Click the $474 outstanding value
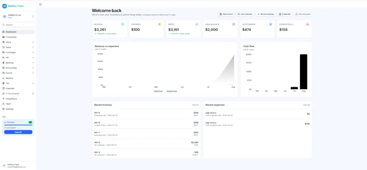The height and width of the screenshot is (170, 367). (x=247, y=30)
